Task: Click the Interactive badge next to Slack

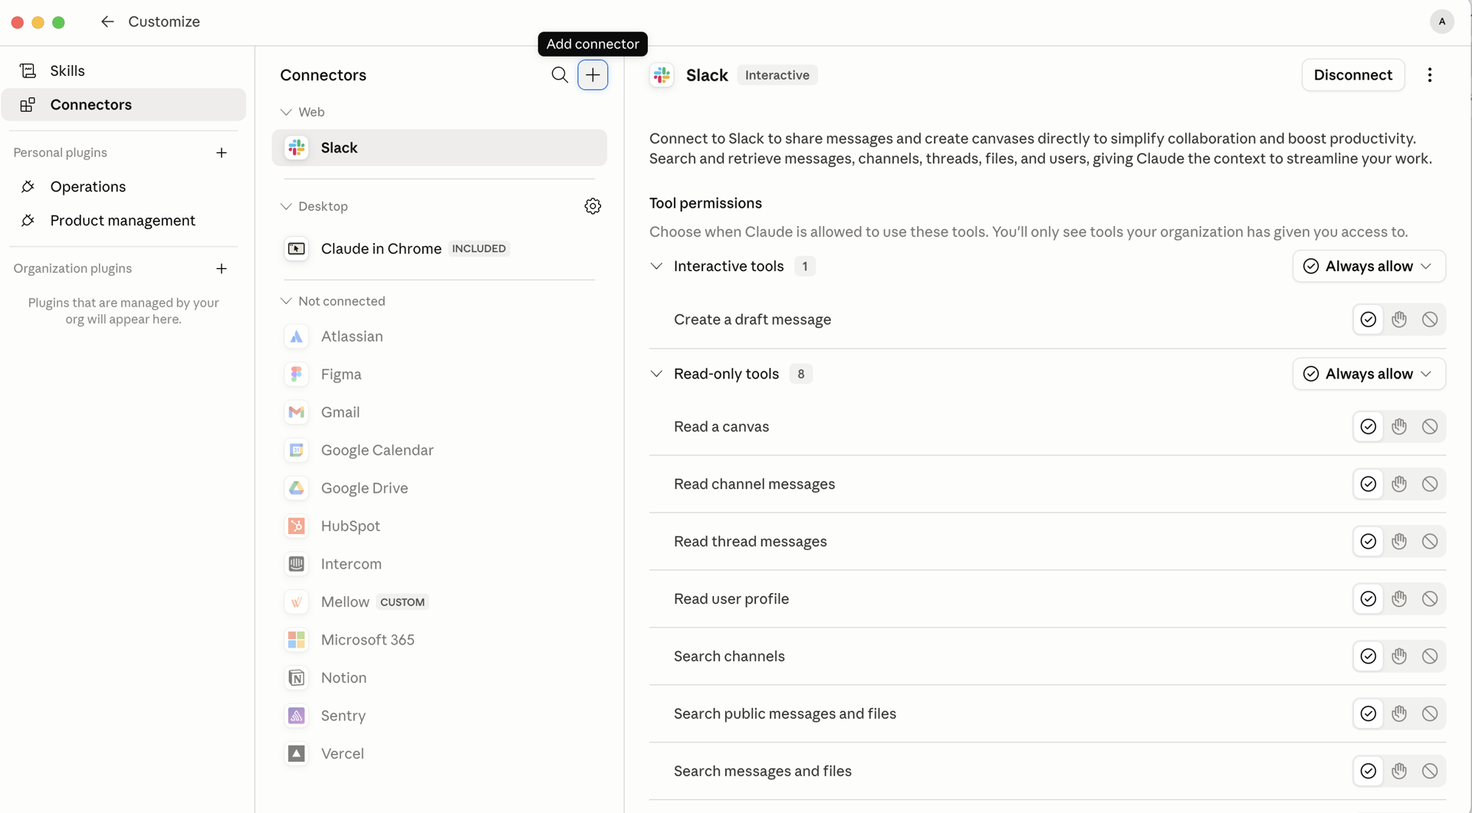Action: click(777, 75)
